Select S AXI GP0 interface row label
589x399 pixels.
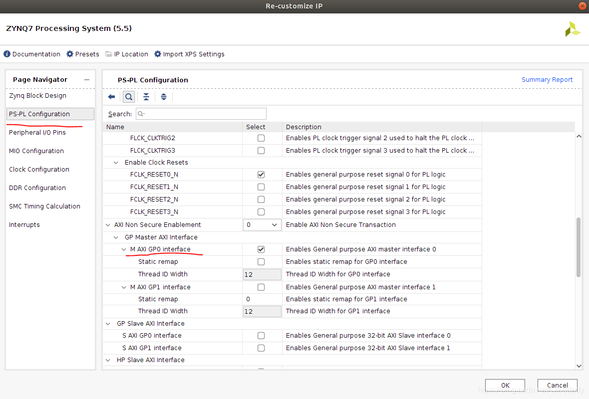click(x=152, y=336)
